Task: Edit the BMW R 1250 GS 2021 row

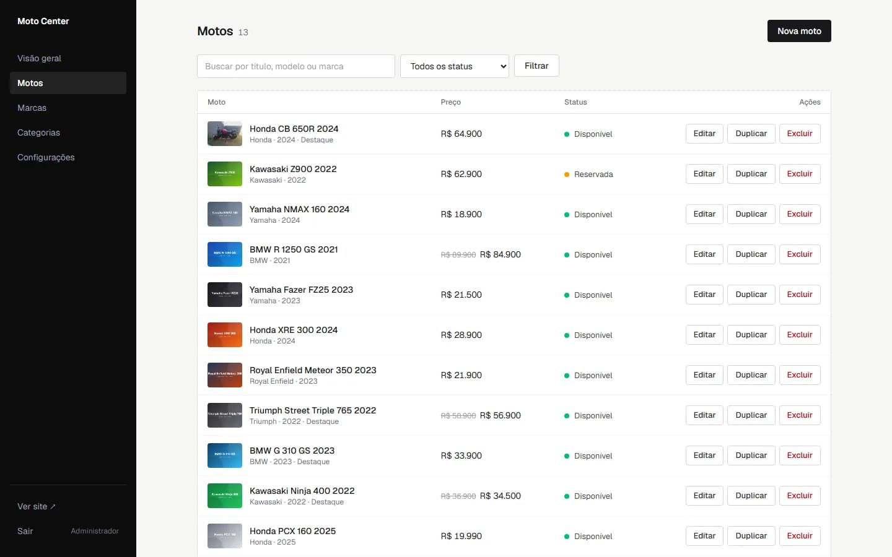Action: (704, 254)
